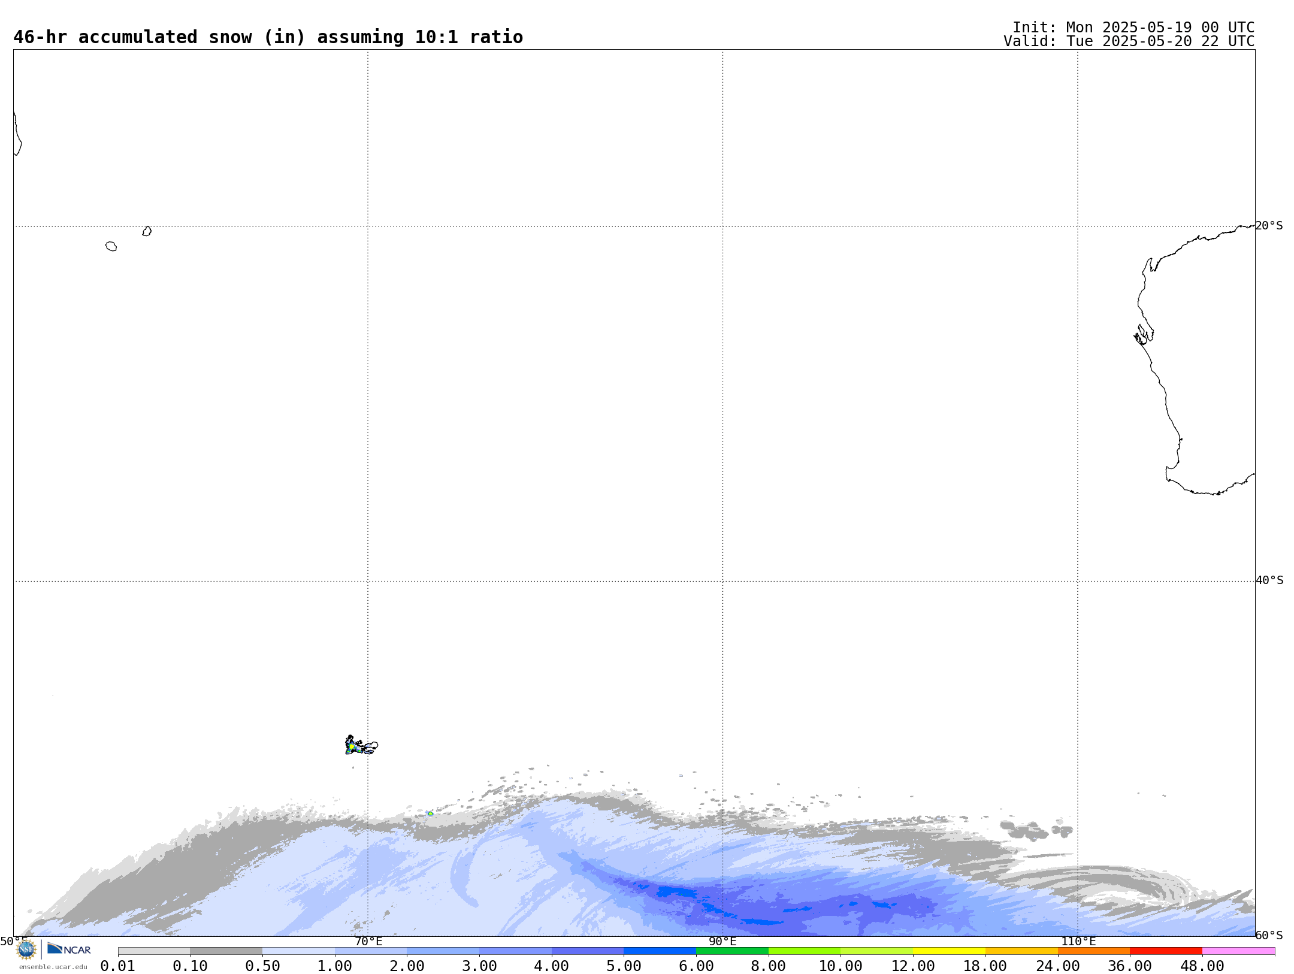This screenshot has width=1294, height=974.
Task: Click the NSF logo
Action: [26, 950]
